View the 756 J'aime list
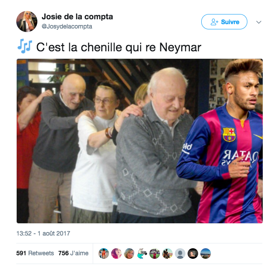 pos(73,253)
